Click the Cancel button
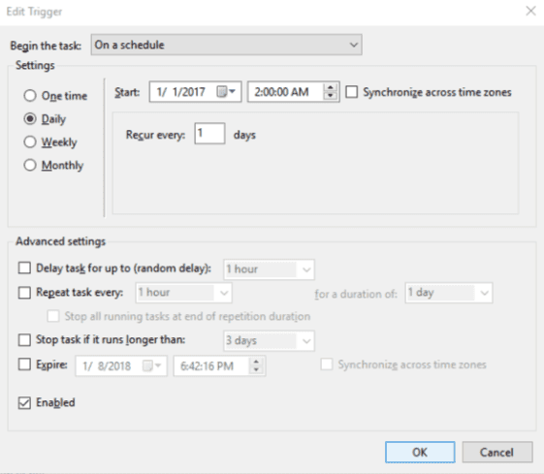 [x=497, y=452]
